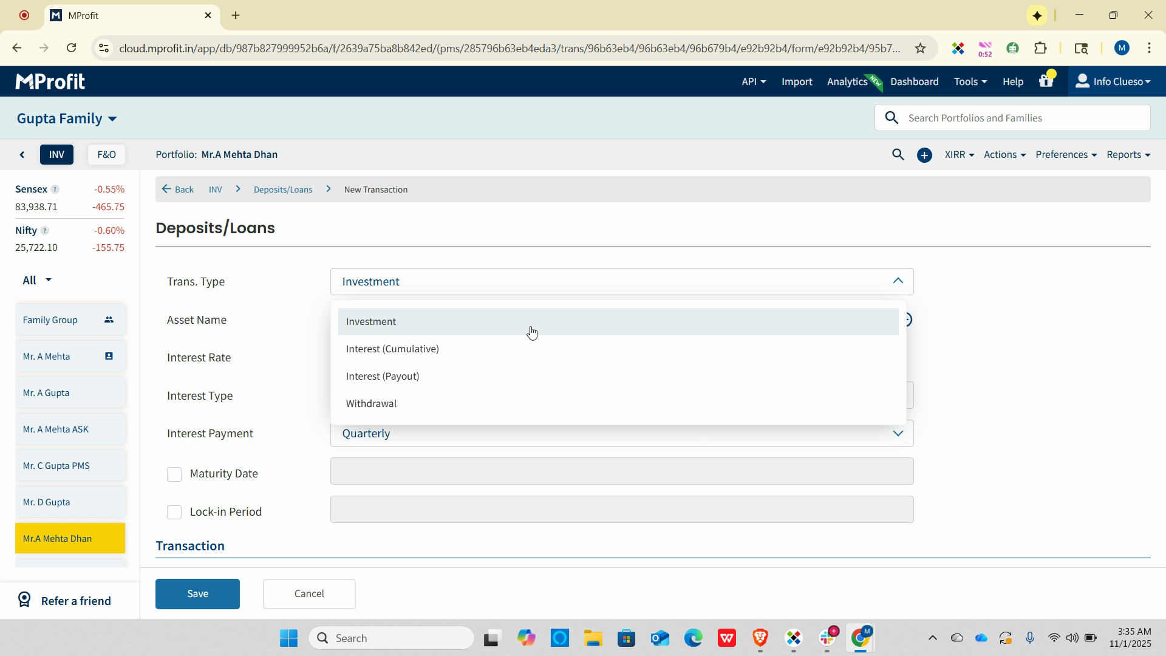
Task: Click the Save button
Action: pyautogui.click(x=197, y=593)
